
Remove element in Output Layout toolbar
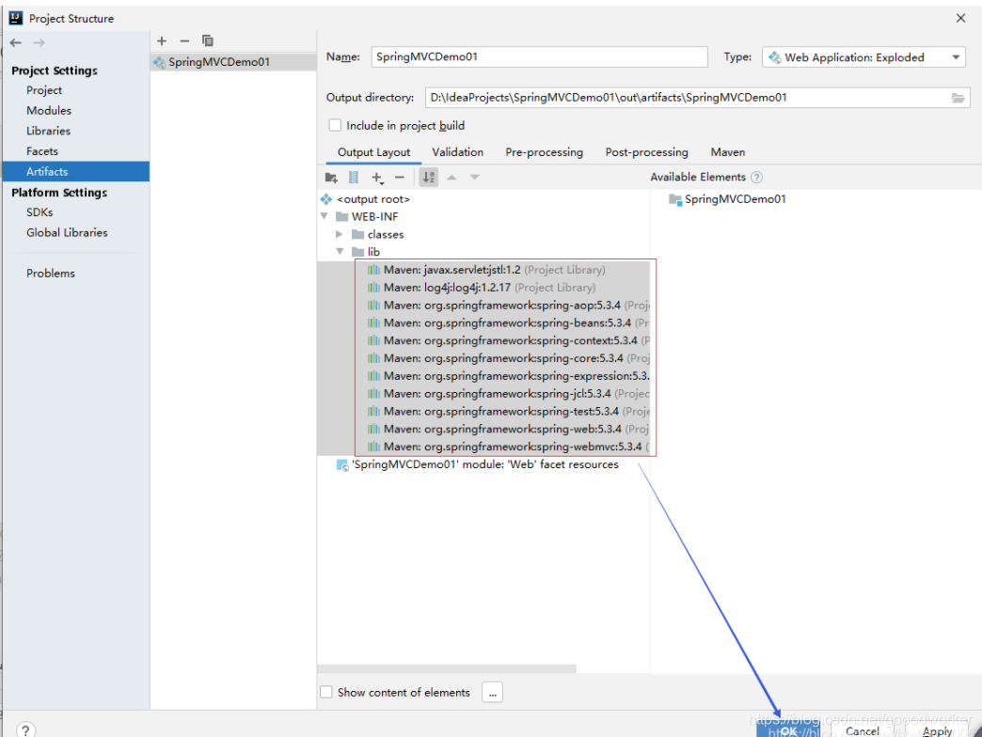pyautogui.click(x=400, y=178)
